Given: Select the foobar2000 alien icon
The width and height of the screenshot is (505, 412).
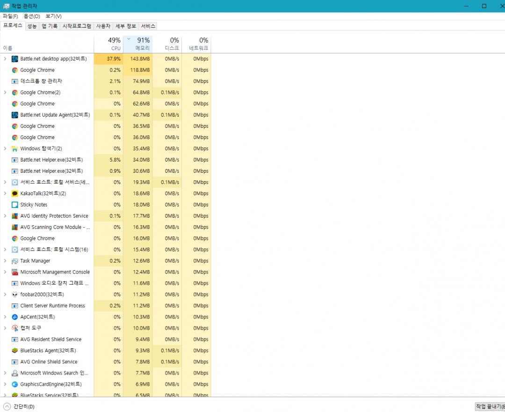Looking at the screenshot, I should point(15,294).
